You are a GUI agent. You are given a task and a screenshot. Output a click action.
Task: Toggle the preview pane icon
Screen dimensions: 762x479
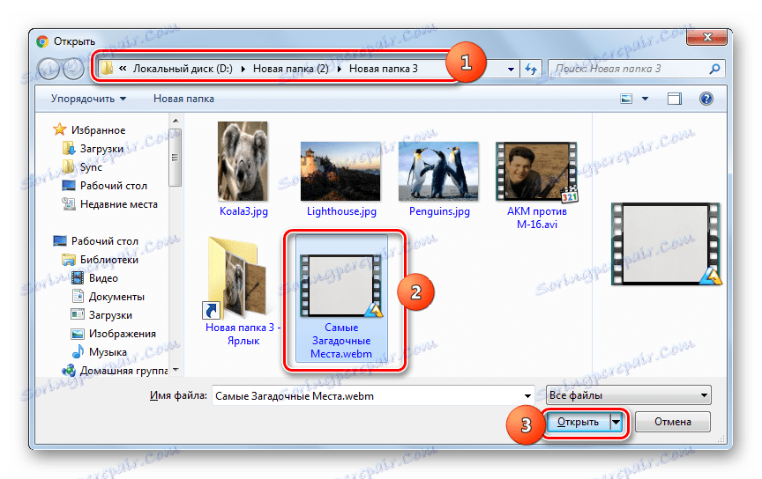(674, 99)
